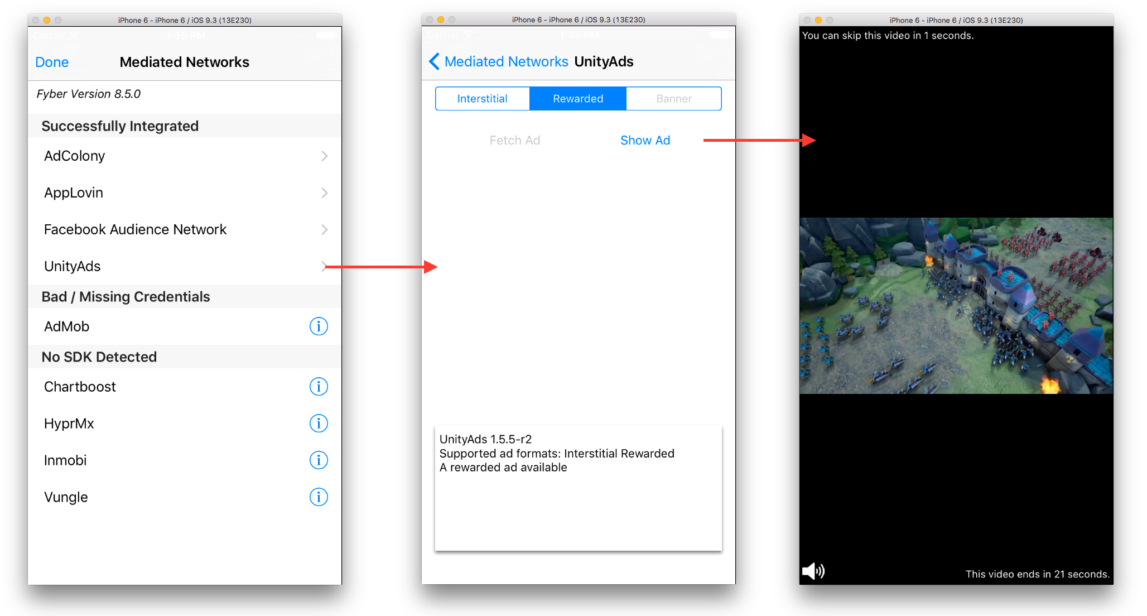Viewport: 1147px width, 616px height.
Task: Tap Done in the Mediated Networks screen
Action: tap(52, 62)
